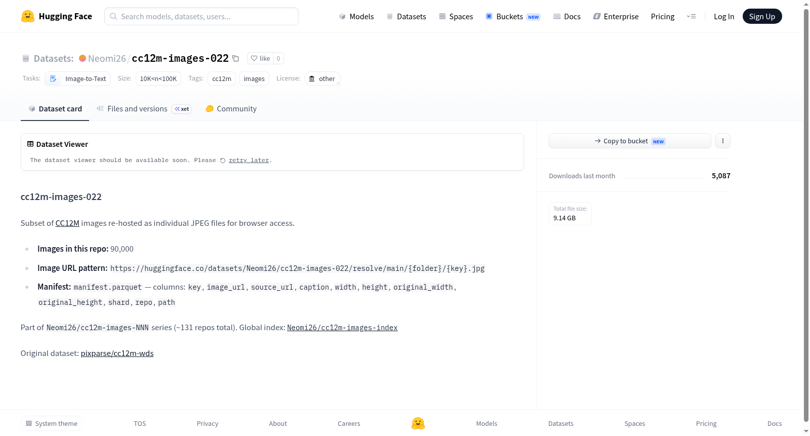Select the Image-to-Text task tag
The width and height of the screenshot is (810, 436).
point(78,78)
